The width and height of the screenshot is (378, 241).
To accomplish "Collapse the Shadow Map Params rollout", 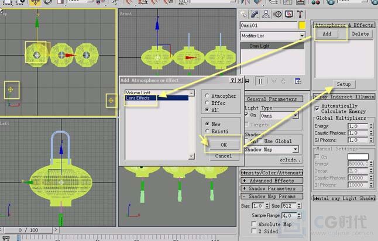I will [272, 197].
